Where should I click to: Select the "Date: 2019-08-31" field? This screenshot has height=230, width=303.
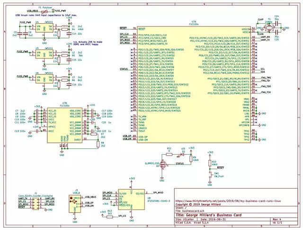click(x=213, y=220)
